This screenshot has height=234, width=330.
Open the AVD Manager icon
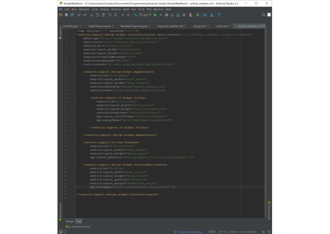(x=191, y=15)
